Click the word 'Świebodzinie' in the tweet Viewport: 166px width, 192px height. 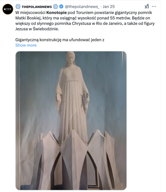[46, 29]
